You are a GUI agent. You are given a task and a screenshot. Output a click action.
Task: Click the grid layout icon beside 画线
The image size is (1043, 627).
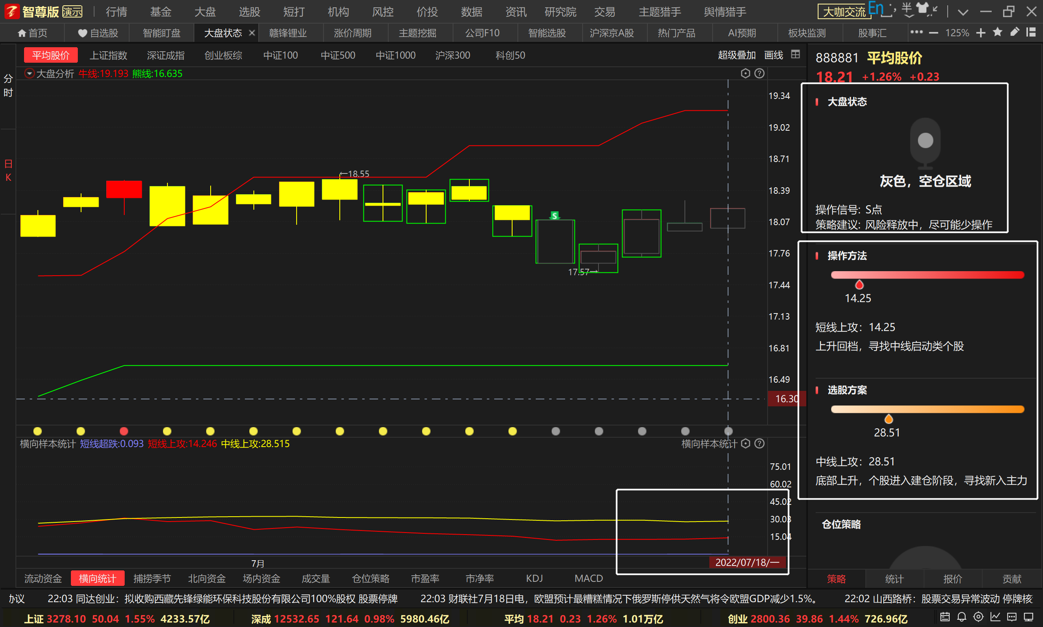[x=795, y=55]
